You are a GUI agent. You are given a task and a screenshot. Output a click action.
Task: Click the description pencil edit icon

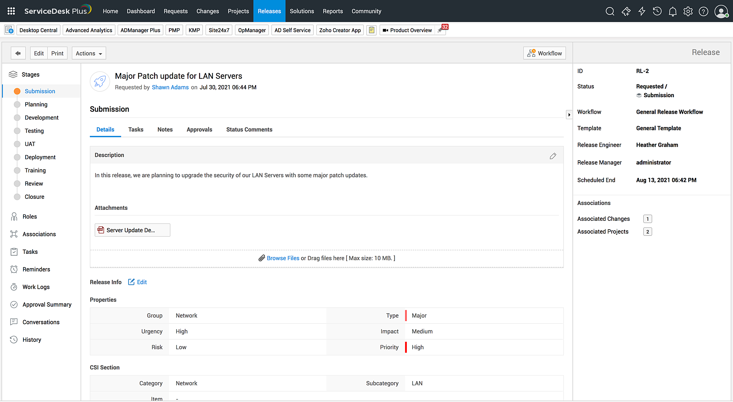[x=553, y=156]
